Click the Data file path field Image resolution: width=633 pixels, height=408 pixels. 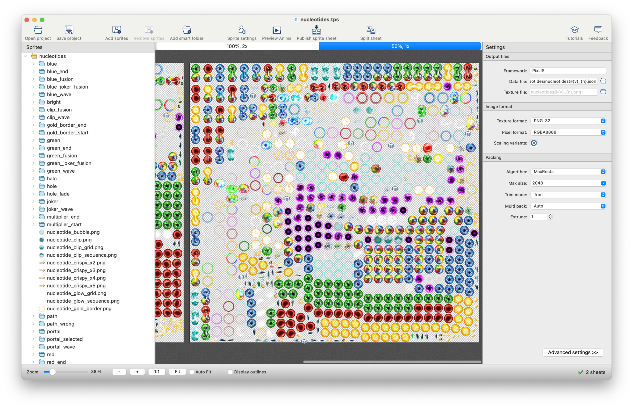563,81
